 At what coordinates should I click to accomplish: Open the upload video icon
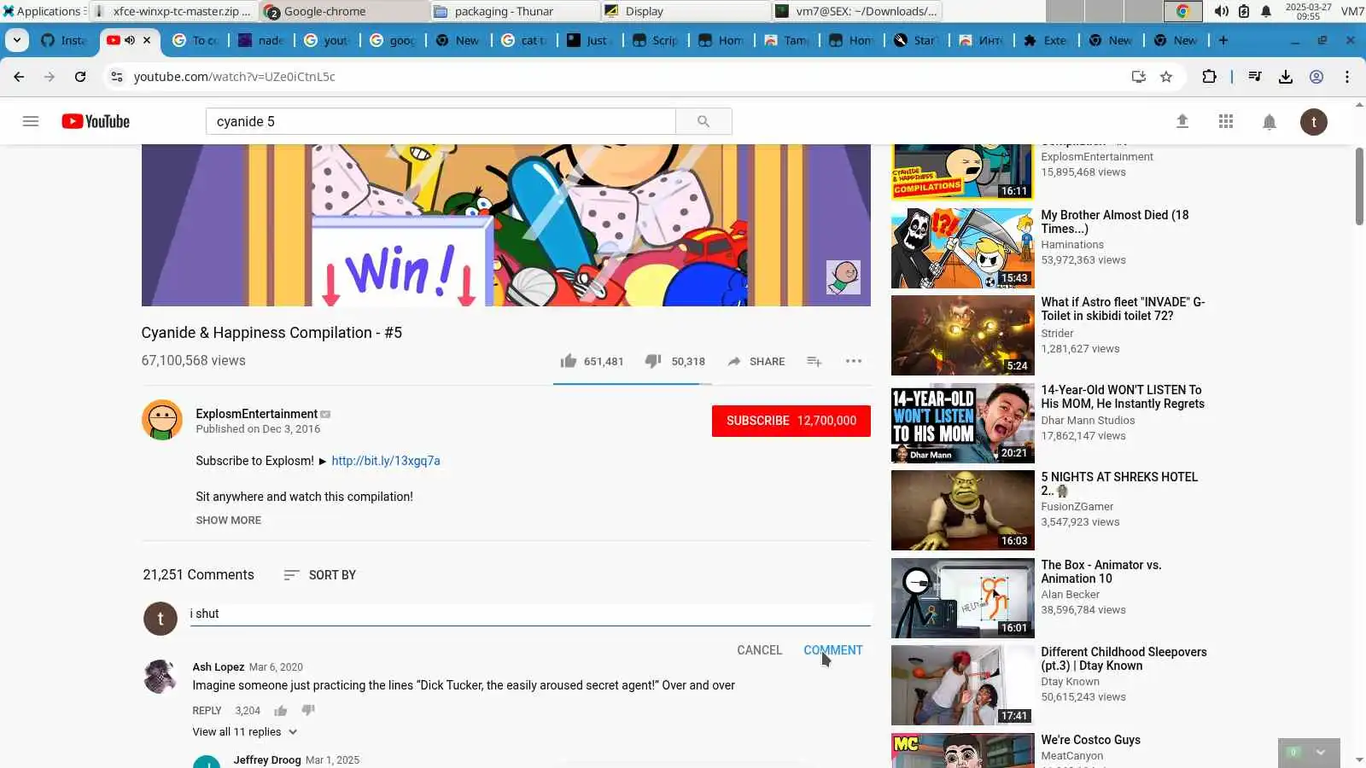tap(1182, 121)
